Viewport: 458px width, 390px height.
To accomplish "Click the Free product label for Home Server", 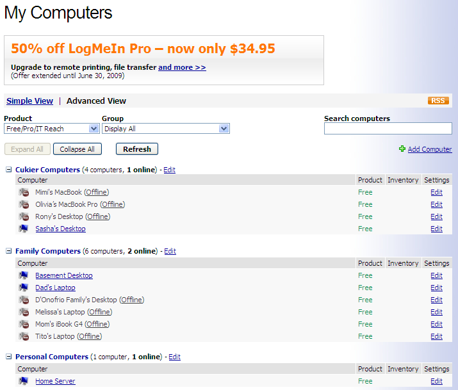I will tap(365, 381).
